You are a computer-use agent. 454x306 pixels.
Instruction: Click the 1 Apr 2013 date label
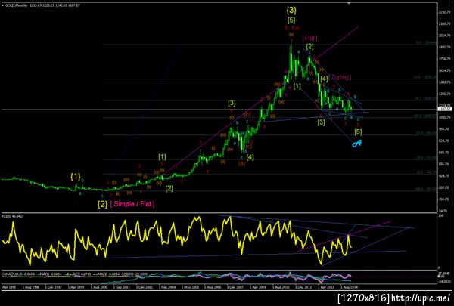click(326, 288)
